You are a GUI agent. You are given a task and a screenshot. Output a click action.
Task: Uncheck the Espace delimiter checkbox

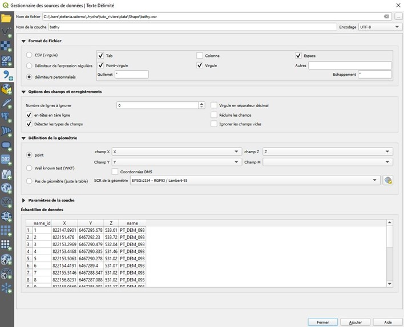(x=298, y=56)
